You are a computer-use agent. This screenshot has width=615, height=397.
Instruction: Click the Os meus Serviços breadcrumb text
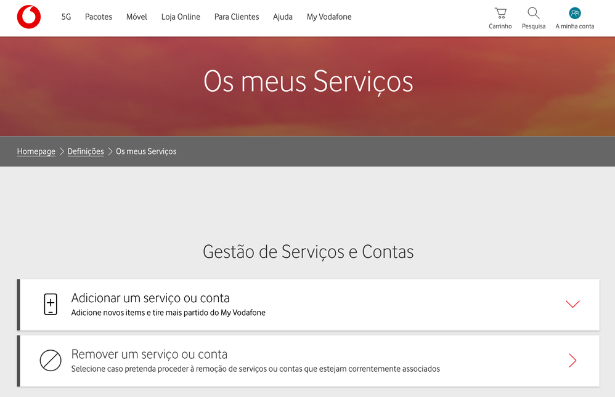[x=146, y=151]
